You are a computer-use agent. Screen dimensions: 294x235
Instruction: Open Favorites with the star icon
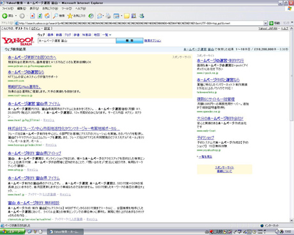(x=76, y=16)
